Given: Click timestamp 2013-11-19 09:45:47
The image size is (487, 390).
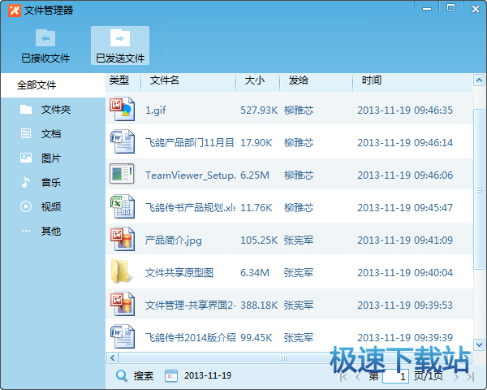Looking at the screenshot, I should pyautogui.click(x=405, y=208).
